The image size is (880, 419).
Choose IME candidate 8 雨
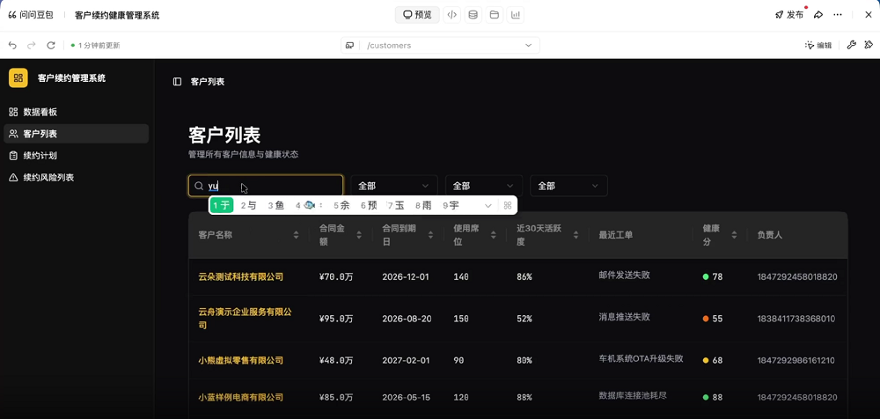tap(423, 206)
